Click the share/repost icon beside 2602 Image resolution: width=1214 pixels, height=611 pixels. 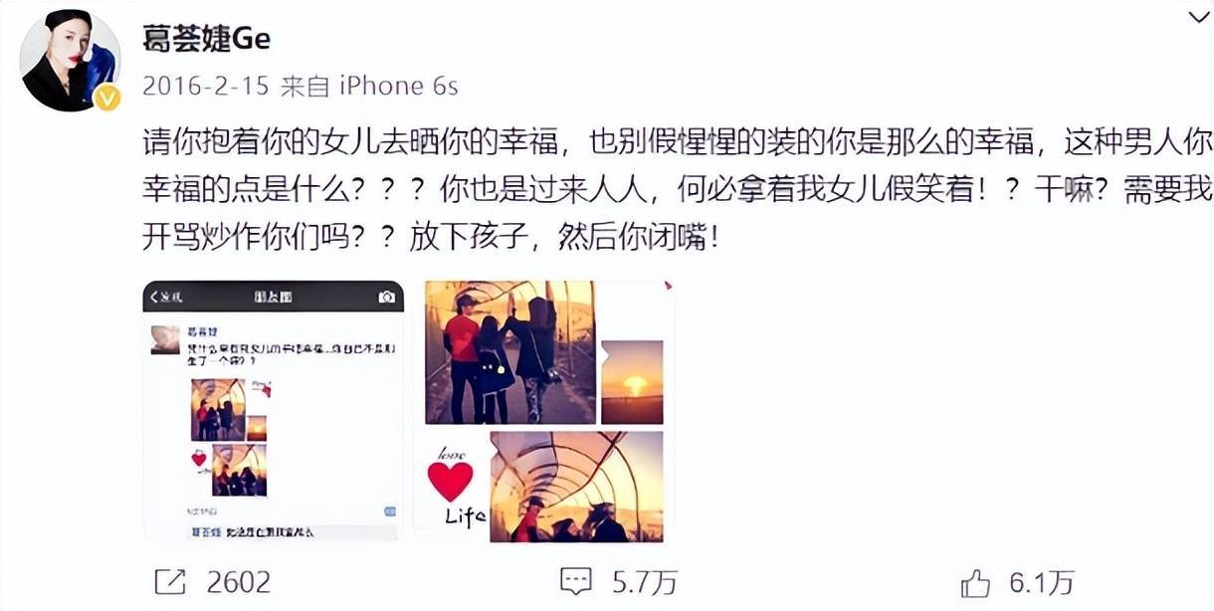(170, 581)
